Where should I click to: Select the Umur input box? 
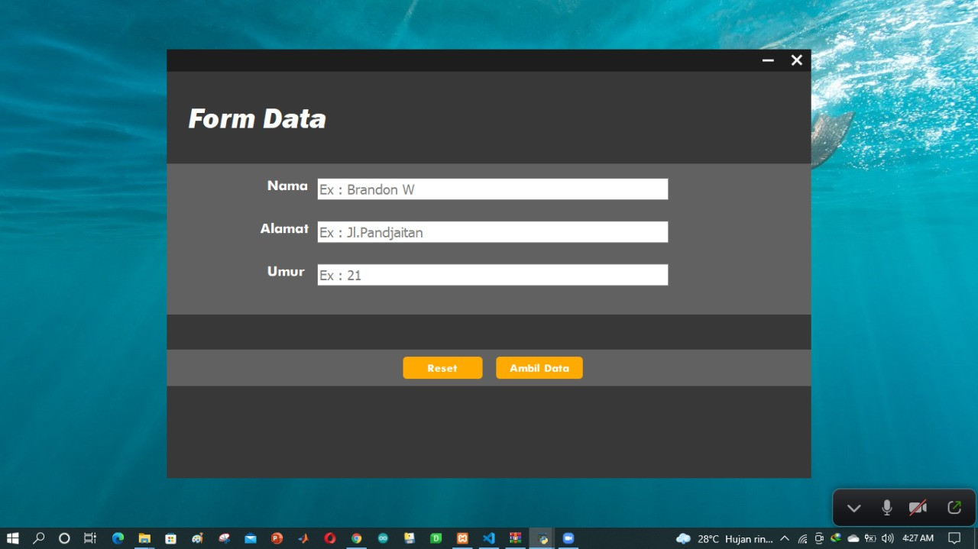[x=492, y=275]
